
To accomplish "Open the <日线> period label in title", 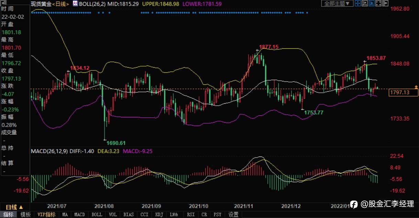I will (x=60, y=4).
